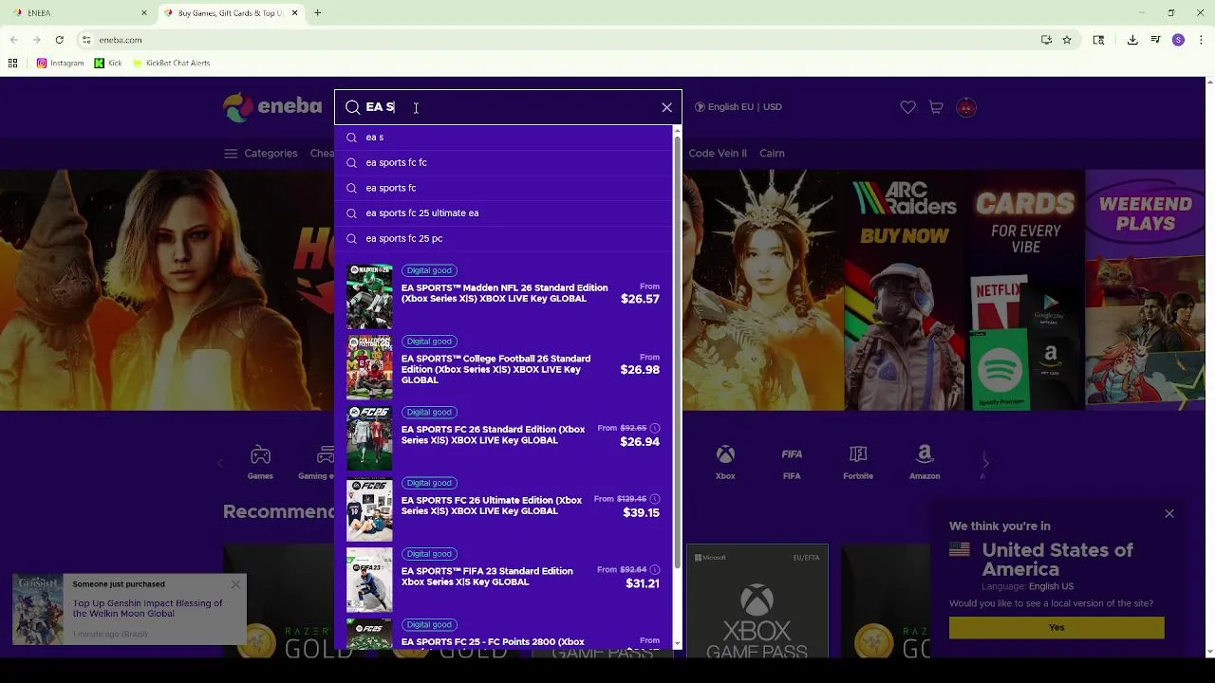Open the FIFA category shortcut
Image resolution: width=1215 pixels, height=683 pixels.
(x=792, y=463)
